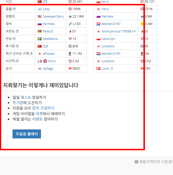Click the red flag icon beside 582K
Viewport: 173px width, 175px height.
pos(70,68)
